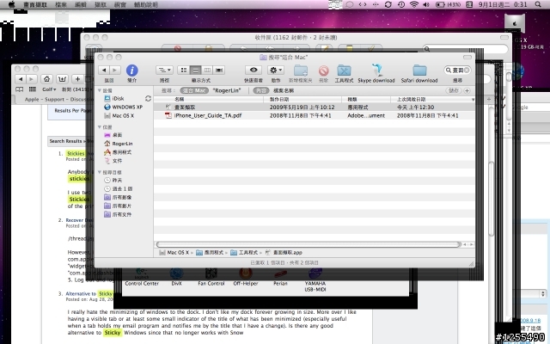Go forward in the Finder search window
The image size is (550, 344).
click(x=114, y=71)
